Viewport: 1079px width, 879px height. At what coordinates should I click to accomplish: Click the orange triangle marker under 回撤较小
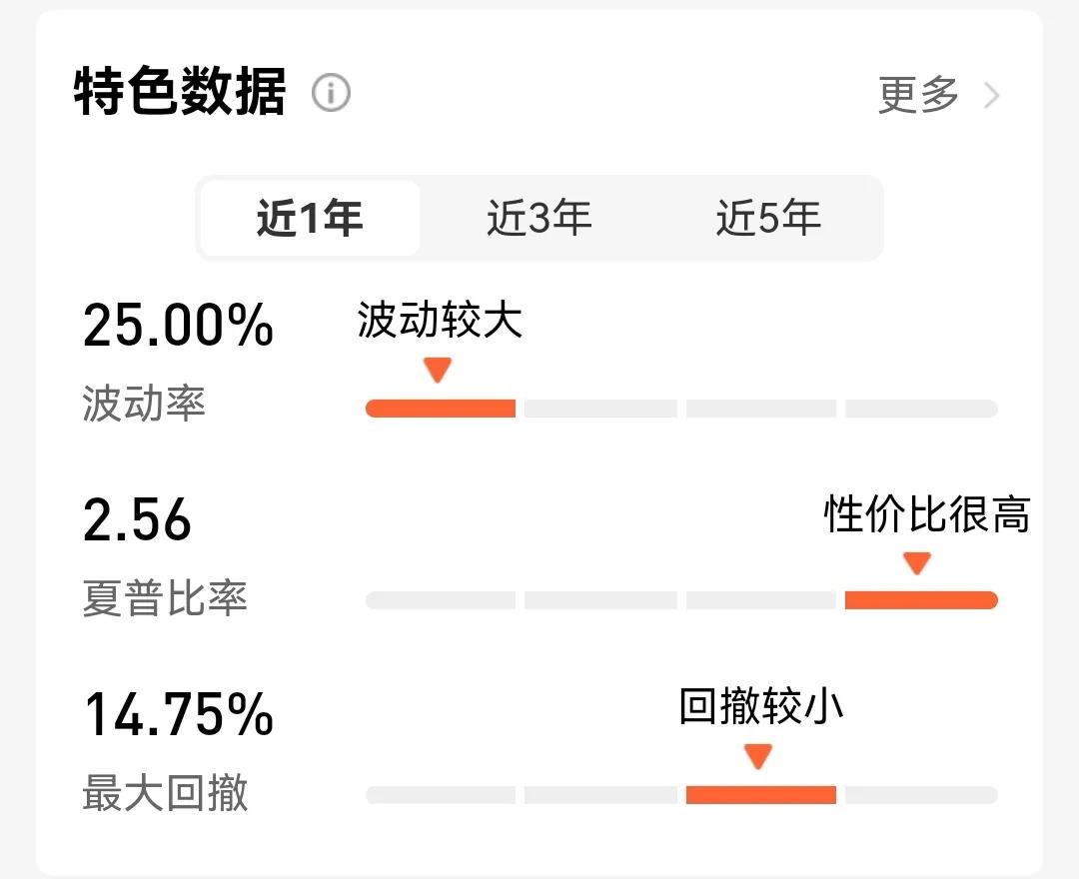(759, 756)
